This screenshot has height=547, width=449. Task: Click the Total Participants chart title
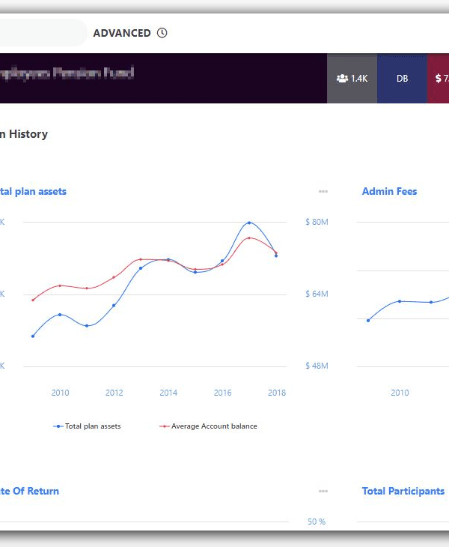(x=403, y=492)
